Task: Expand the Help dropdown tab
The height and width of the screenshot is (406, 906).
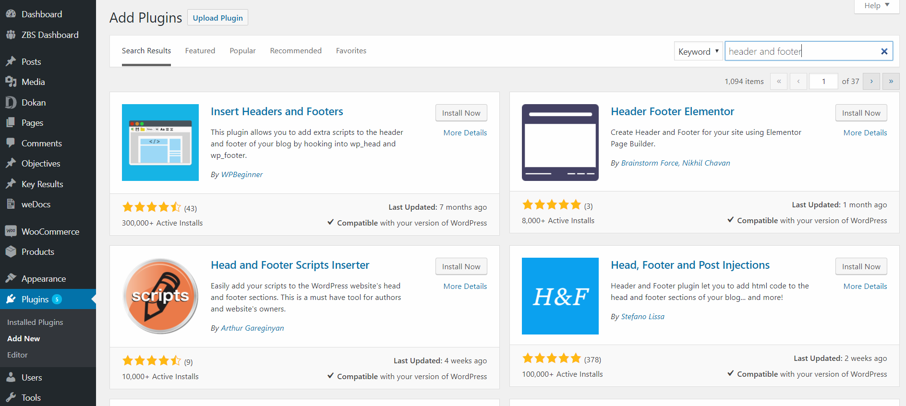Action: 876,6
